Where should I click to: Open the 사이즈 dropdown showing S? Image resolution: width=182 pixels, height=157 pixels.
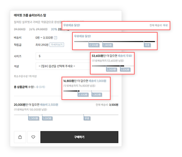click(x=63, y=56)
